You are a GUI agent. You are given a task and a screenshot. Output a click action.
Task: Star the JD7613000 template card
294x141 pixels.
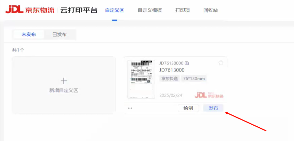point(221,63)
